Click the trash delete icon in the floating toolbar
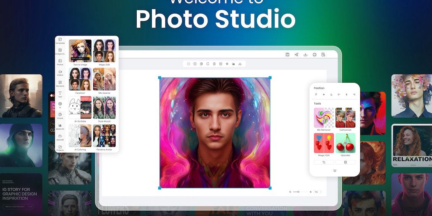Viewport: 432px width, 216px height. coord(214,64)
